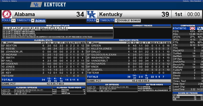Click the game clock showing 00:00
This screenshot has height=106, width=203.
[x=194, y=14]
